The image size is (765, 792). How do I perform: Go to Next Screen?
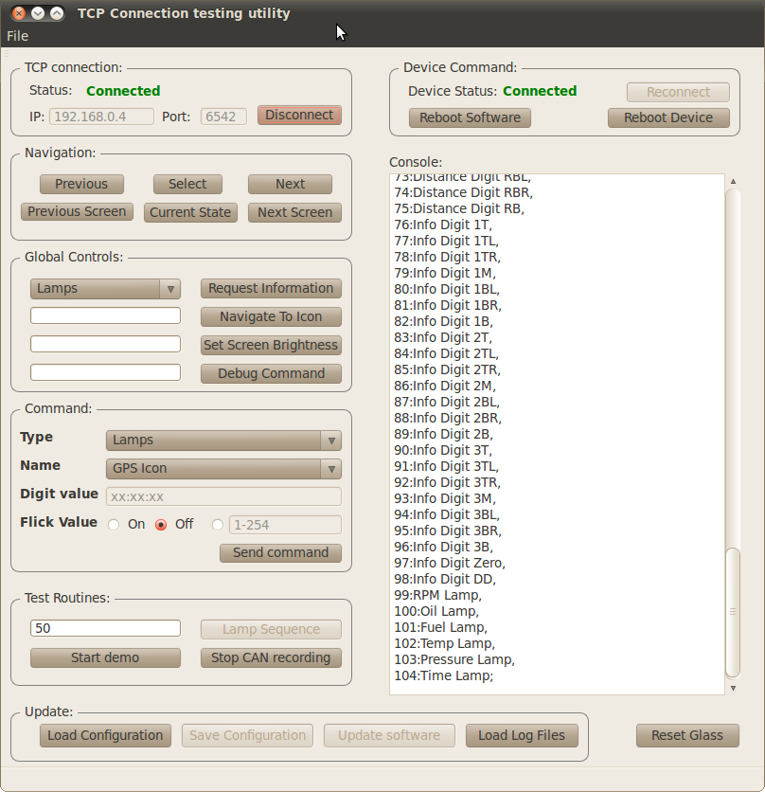(294, 212)
